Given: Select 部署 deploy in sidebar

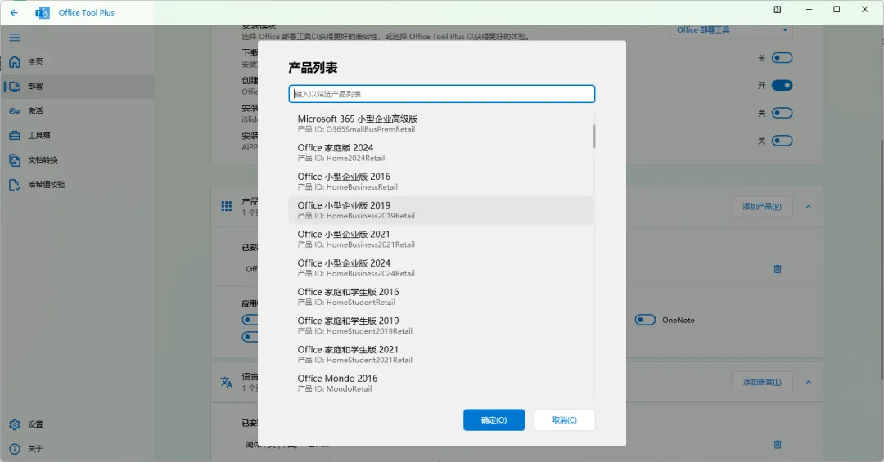Looking at the screenshot, I should point(77,86).
